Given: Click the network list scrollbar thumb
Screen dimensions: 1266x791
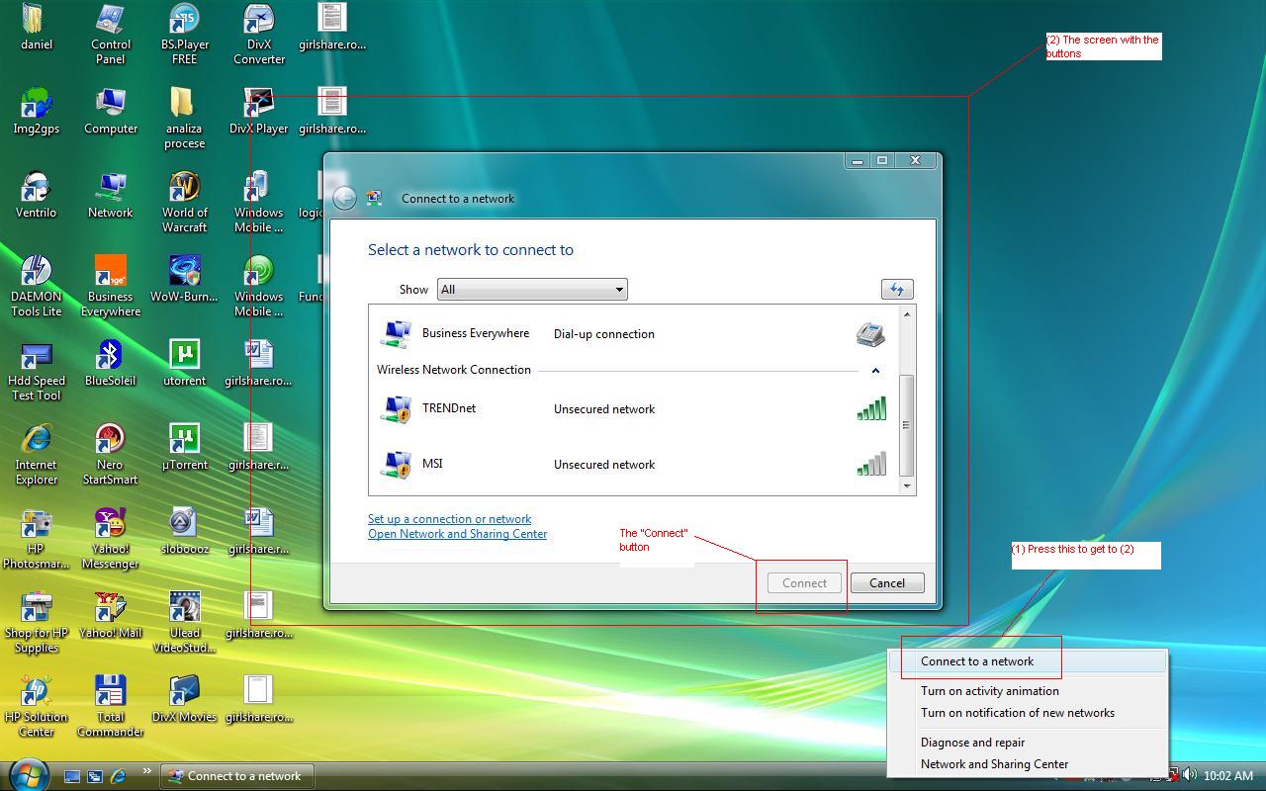Looking at the screenshot, I should (906, 425).
